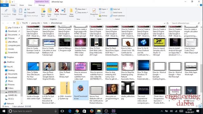Click Edit in the Open group

[102, 13]
